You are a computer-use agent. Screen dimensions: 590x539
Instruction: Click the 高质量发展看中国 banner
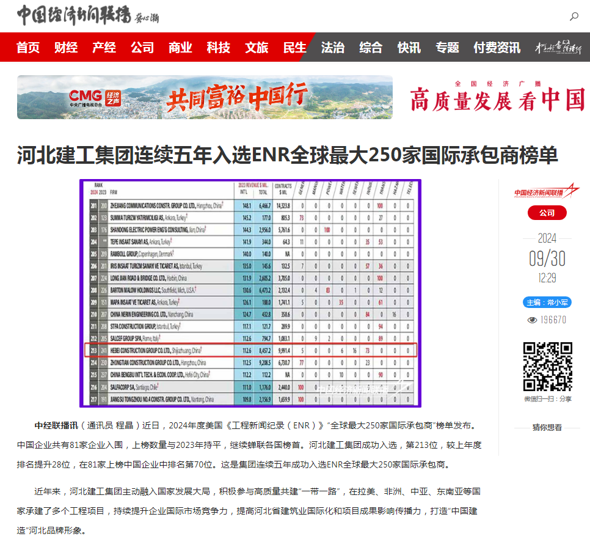496,97
